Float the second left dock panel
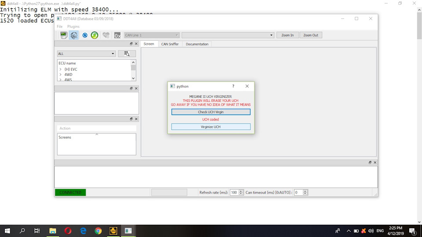Image resolution: width=422 pixels, height=237 pixels. (131, 88)
